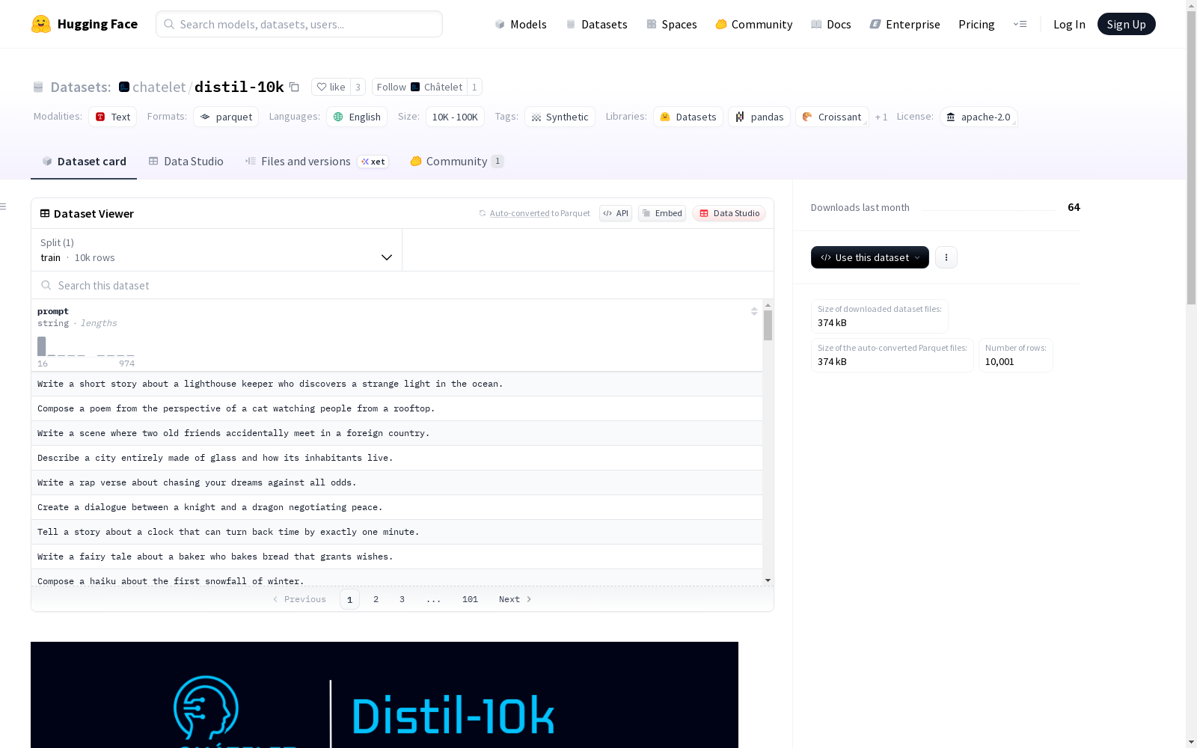The height and width of the screenshot is (748, 1197).
Task: Select the row about a cat on a rooftop
Action: coord(397,408)
